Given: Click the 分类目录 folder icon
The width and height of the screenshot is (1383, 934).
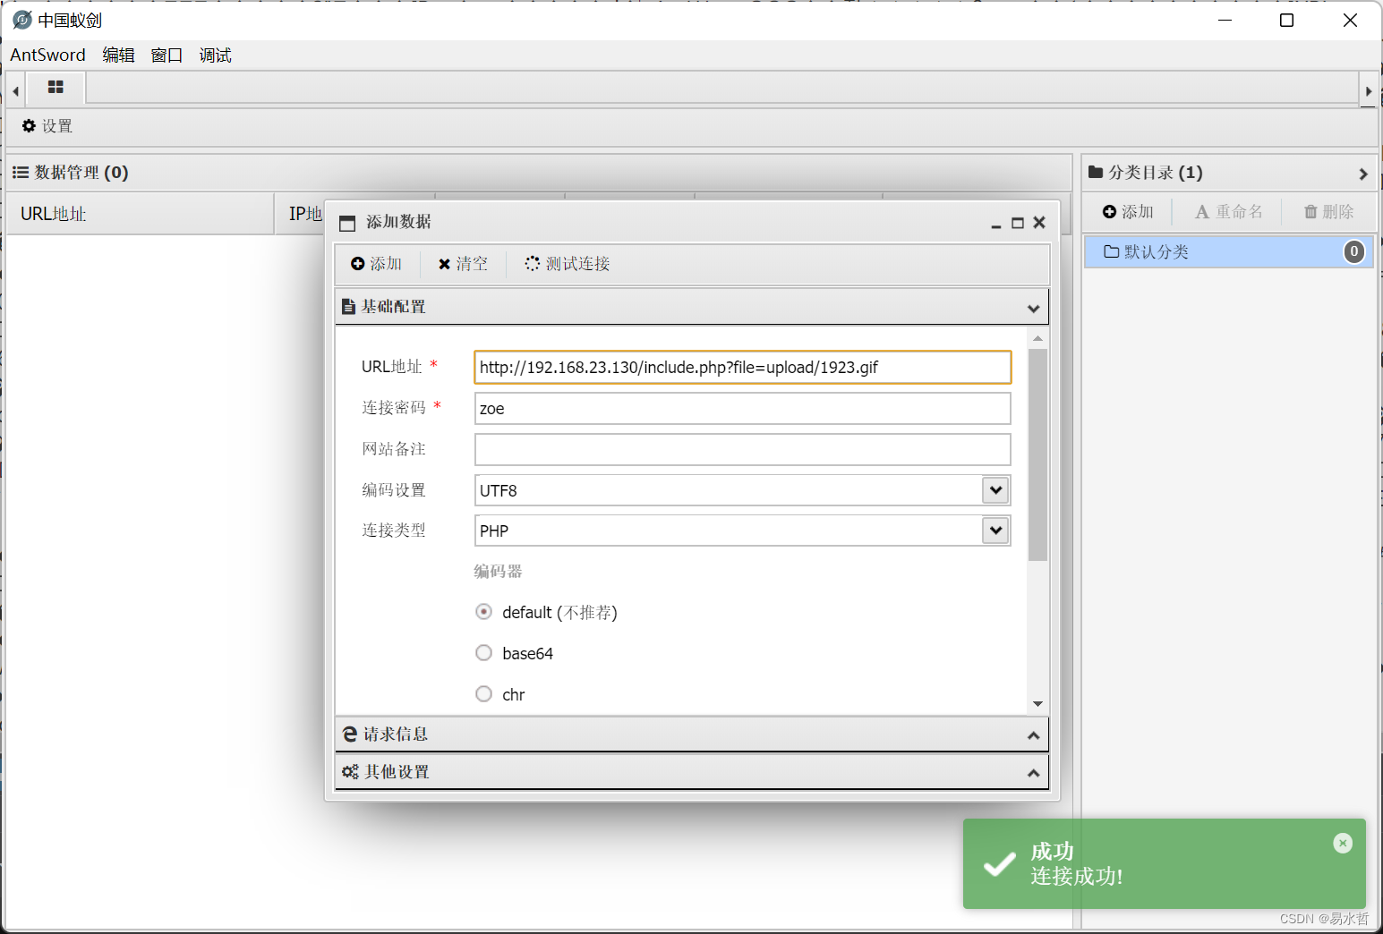Looking at the screenshot, I should [1096, 173].
